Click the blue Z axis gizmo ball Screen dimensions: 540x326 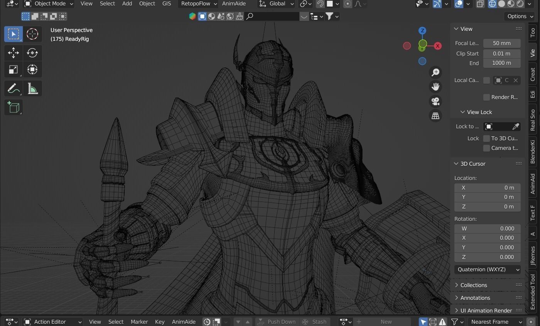coord(422,30)
